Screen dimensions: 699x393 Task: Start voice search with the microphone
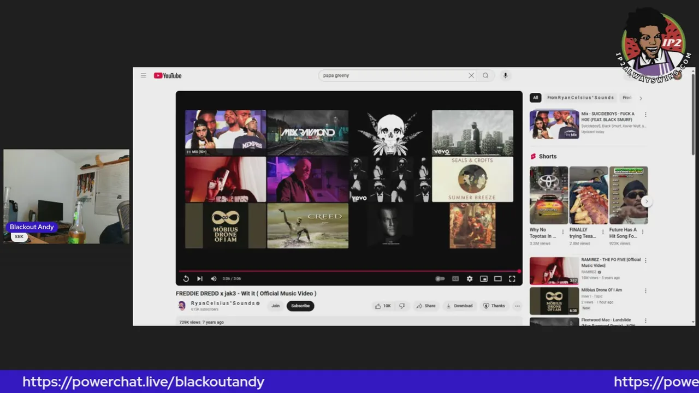(x=505, y=75)
